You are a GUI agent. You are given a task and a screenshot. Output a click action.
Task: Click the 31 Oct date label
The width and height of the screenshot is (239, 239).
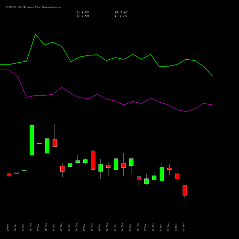[x=23, y=228]
